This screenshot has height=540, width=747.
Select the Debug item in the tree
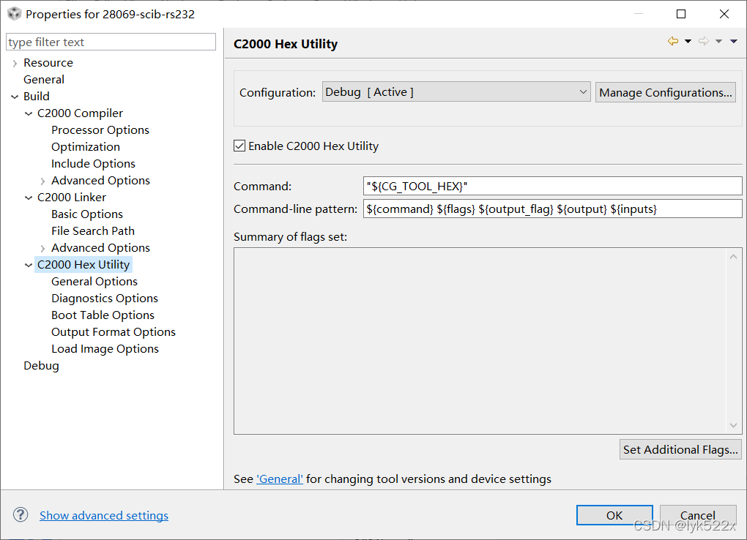point(41,365)
